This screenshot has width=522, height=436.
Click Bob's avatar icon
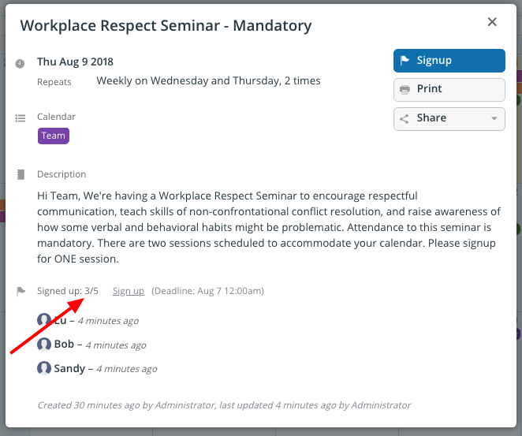click(44, 344)
